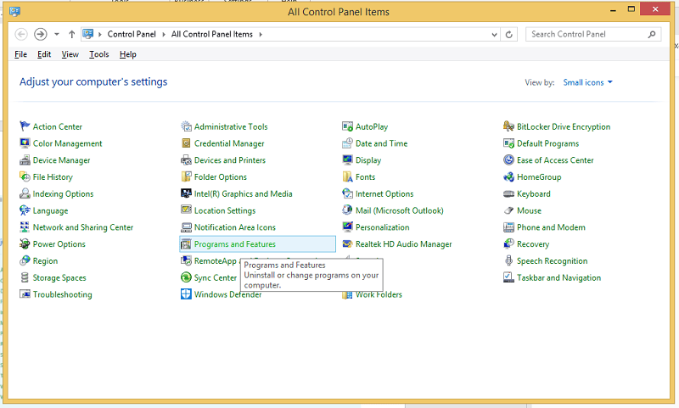Click the Up one level arrow
This screenshot has height=408, width=679.
click(x=71, y=34)
